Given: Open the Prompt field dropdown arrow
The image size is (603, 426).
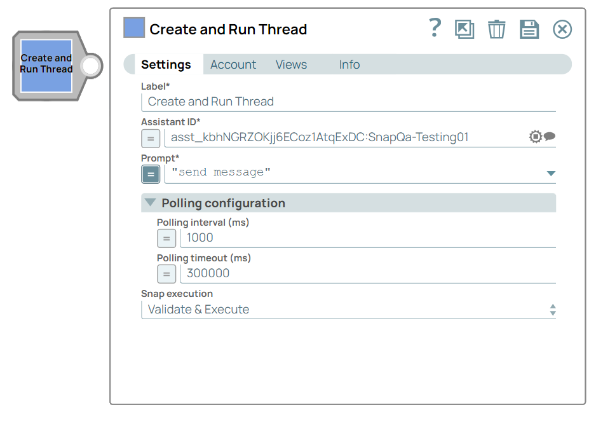Looking at the screenshot, I should (551, 174).
